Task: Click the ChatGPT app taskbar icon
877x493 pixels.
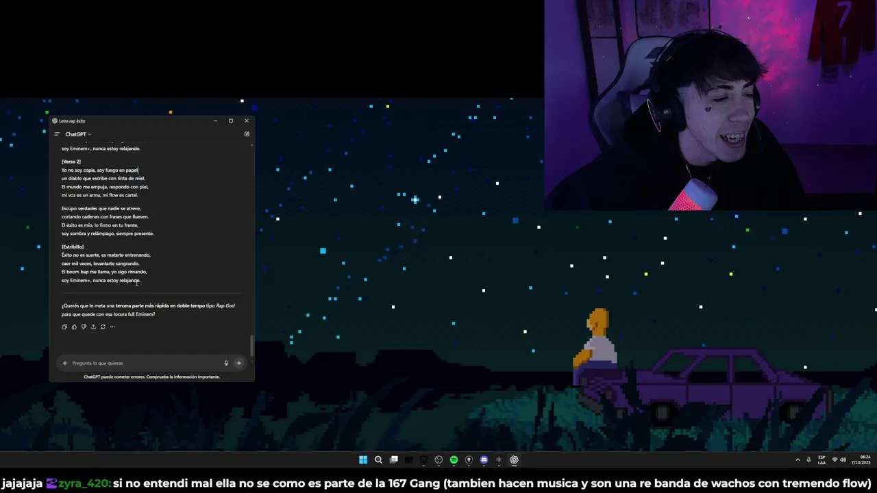Action: click(514, 459)
